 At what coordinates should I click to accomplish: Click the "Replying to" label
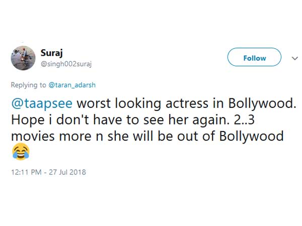click(x=28, y=85)
